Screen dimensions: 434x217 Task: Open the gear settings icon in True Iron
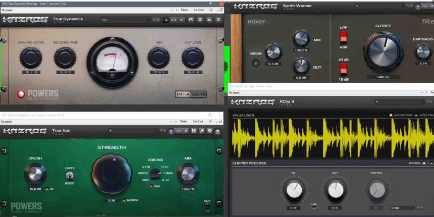[209, 131]
